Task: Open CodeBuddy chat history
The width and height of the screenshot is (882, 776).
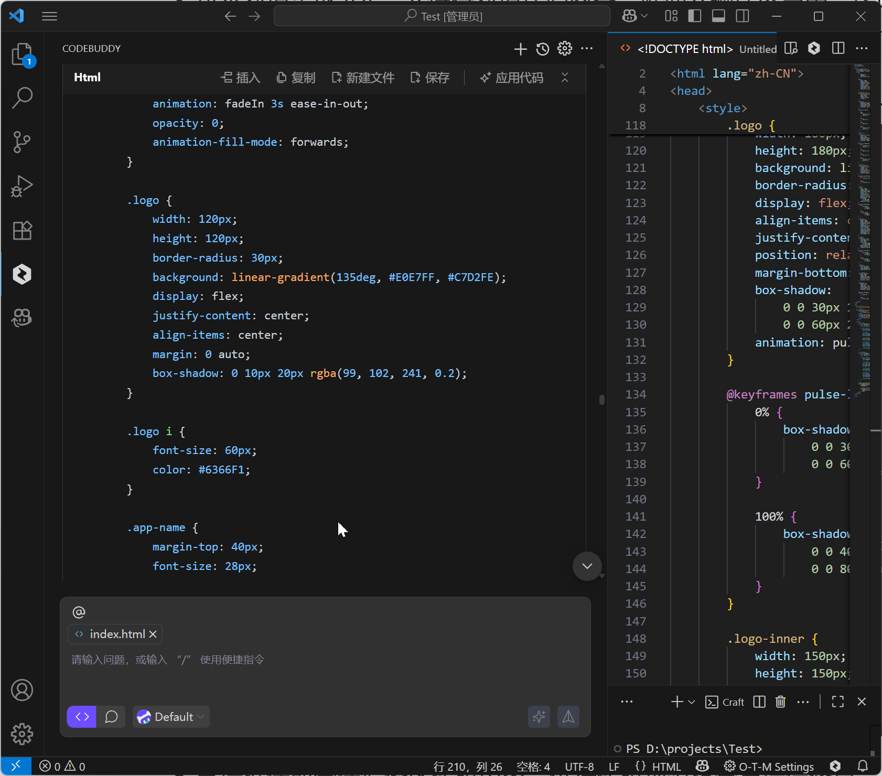Action: click(x=543, y=49)
